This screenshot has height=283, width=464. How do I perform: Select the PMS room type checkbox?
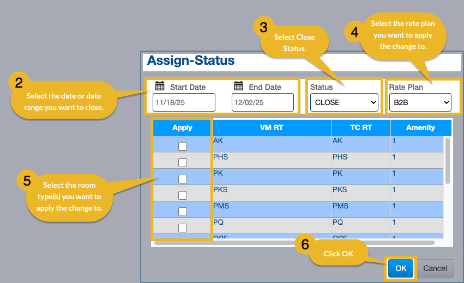pyautogui.click(x=183, y=211)
